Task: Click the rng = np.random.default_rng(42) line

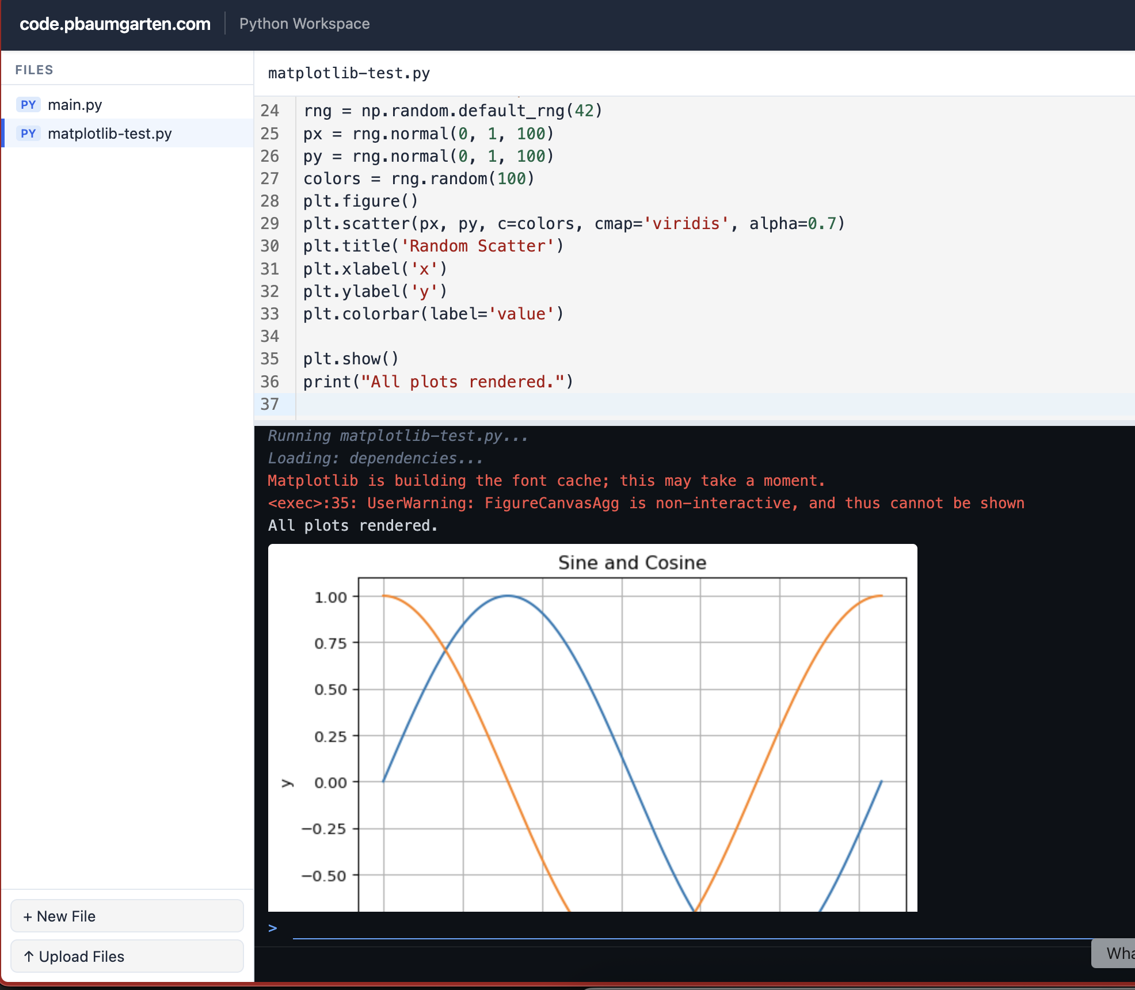Action: click(x=453, y=111)
